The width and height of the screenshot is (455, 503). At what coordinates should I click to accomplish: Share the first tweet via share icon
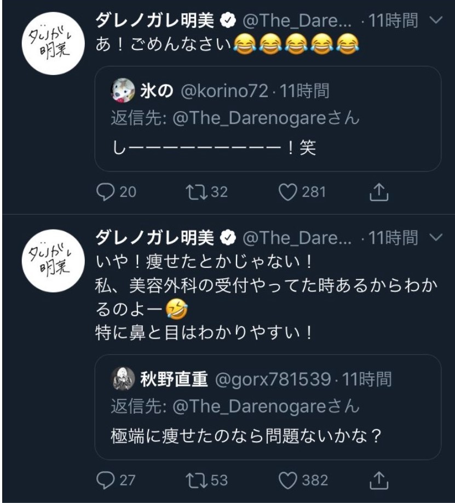[x=379, y=192]
